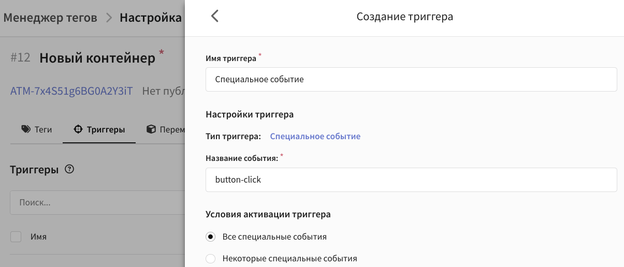Click the container ID ATM-7x4S51g6BG0A2Y3iT
This screenshot has width=624, height=267.
pyautogui.click(x=71, y=91)
